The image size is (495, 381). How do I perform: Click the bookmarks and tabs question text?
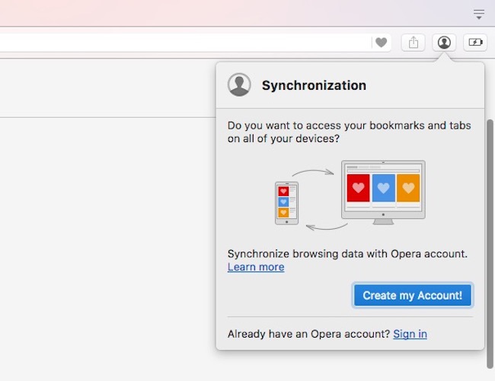click(349, 132)
